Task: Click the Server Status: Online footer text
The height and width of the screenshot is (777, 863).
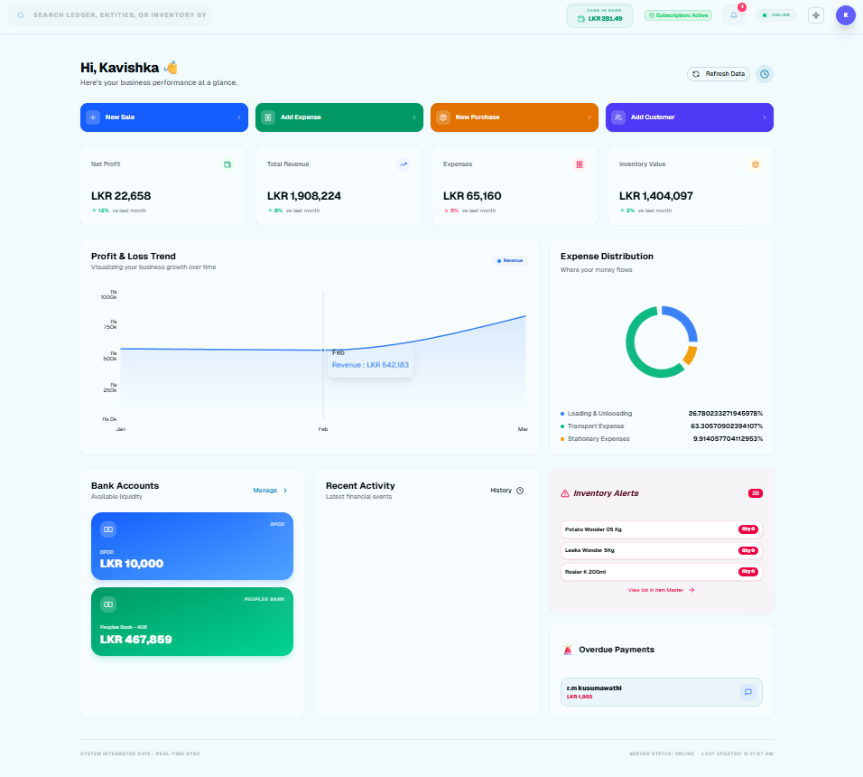Action: click(662, 754)
